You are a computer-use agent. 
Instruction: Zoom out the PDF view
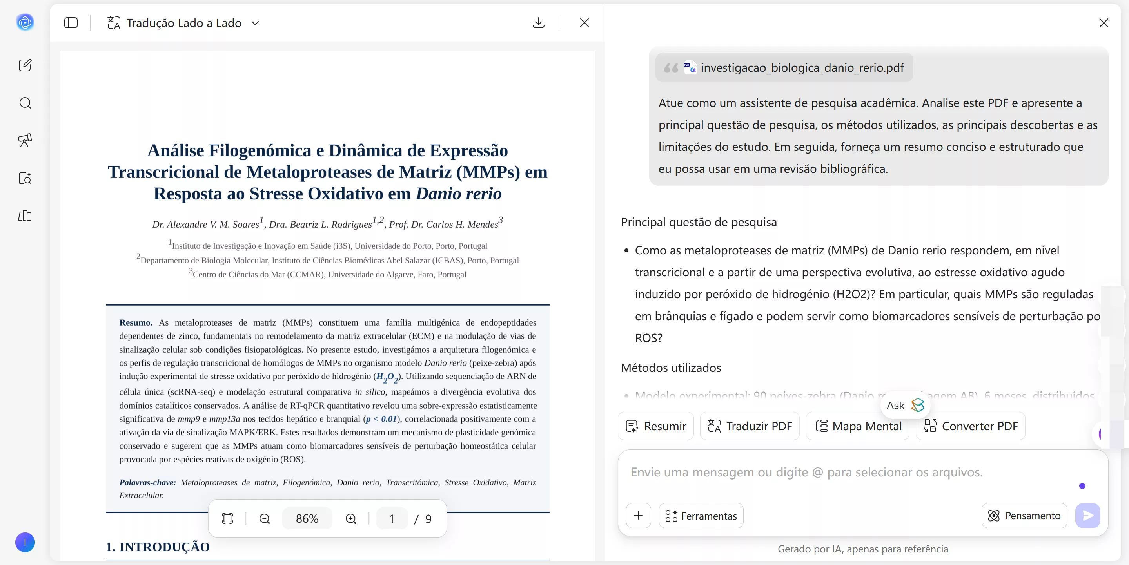point(265,519)
